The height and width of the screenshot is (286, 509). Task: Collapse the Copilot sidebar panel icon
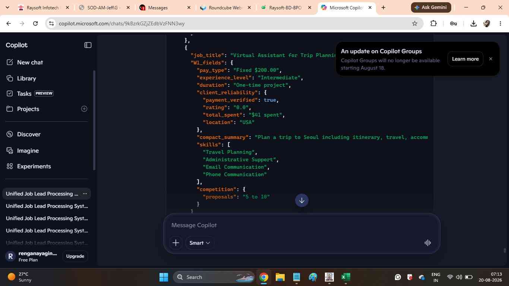coord(88,45)
